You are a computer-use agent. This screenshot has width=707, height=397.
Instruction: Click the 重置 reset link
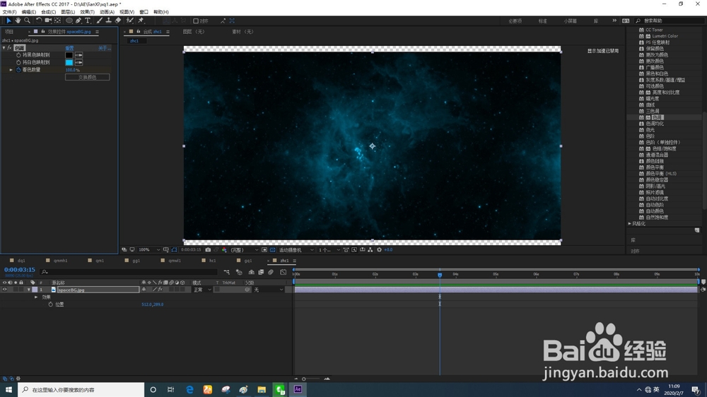click(x=69, y=48)
